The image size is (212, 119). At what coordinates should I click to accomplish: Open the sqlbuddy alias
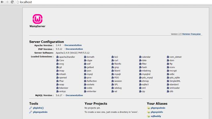pos(156,116)
